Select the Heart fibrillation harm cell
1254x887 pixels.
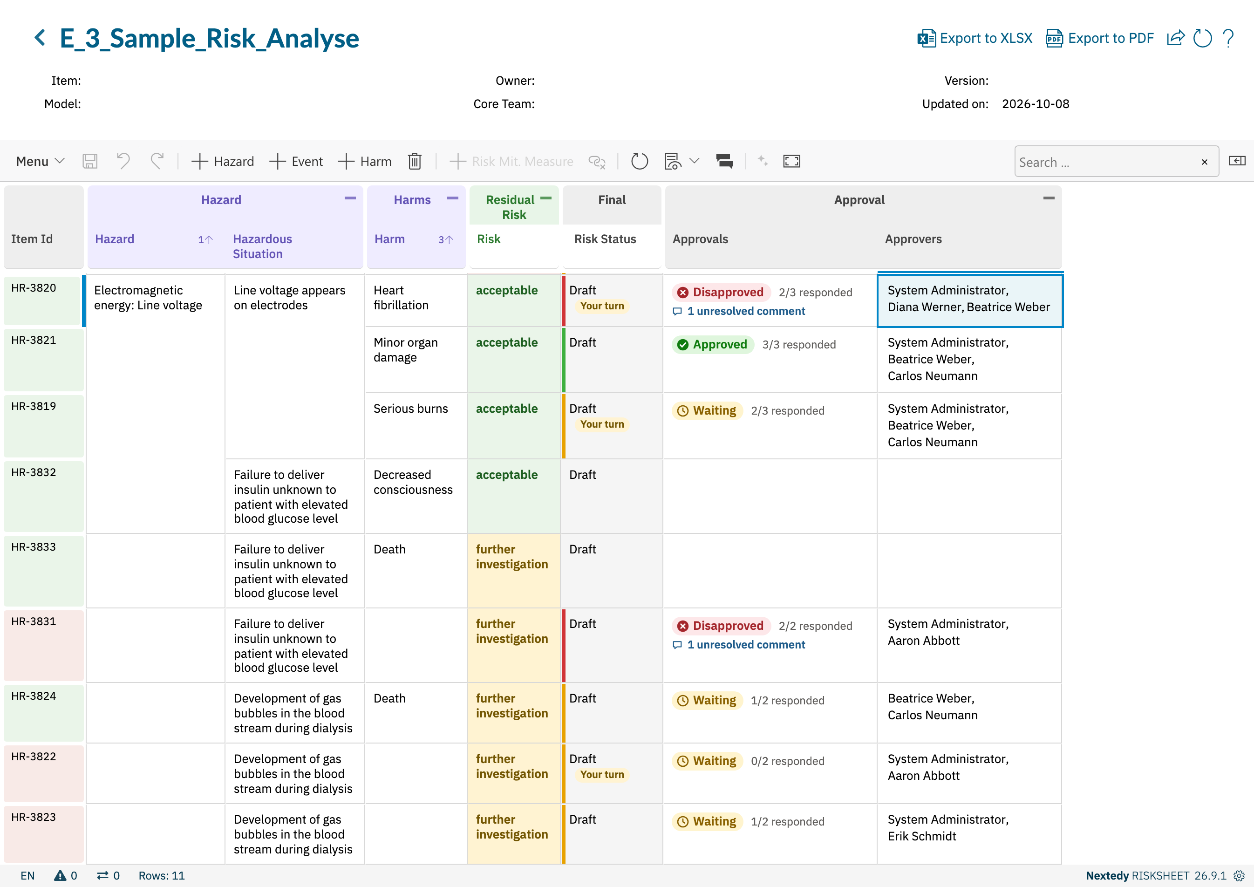[x=416, y=300]
